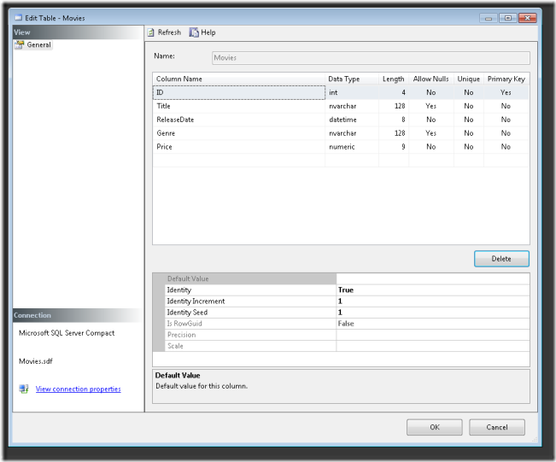
Task: Click the table Name input field
Action: click(370, 58)
